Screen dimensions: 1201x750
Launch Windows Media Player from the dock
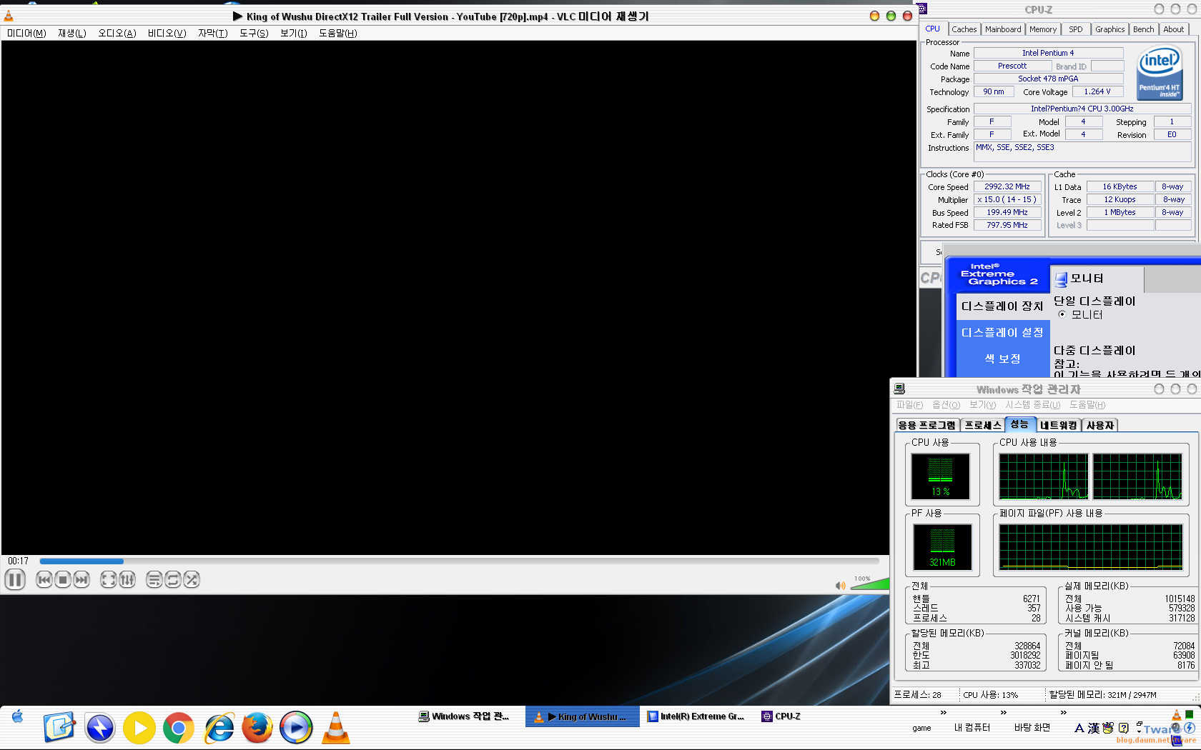(x=296, y=728)
